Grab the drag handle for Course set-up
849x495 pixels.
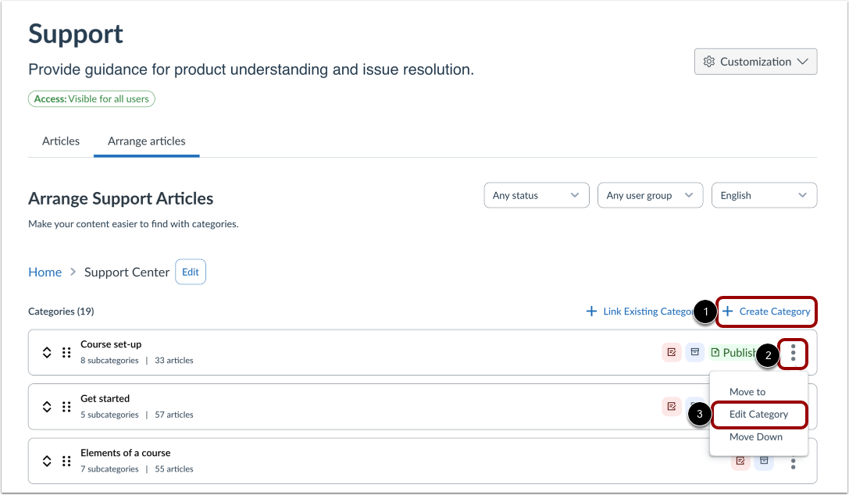pyautogui.click(x=66, y=352)
